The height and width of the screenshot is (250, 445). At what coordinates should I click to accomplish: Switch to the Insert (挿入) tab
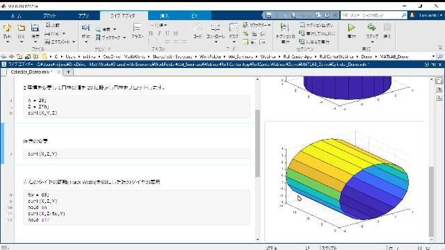point(164,15)
